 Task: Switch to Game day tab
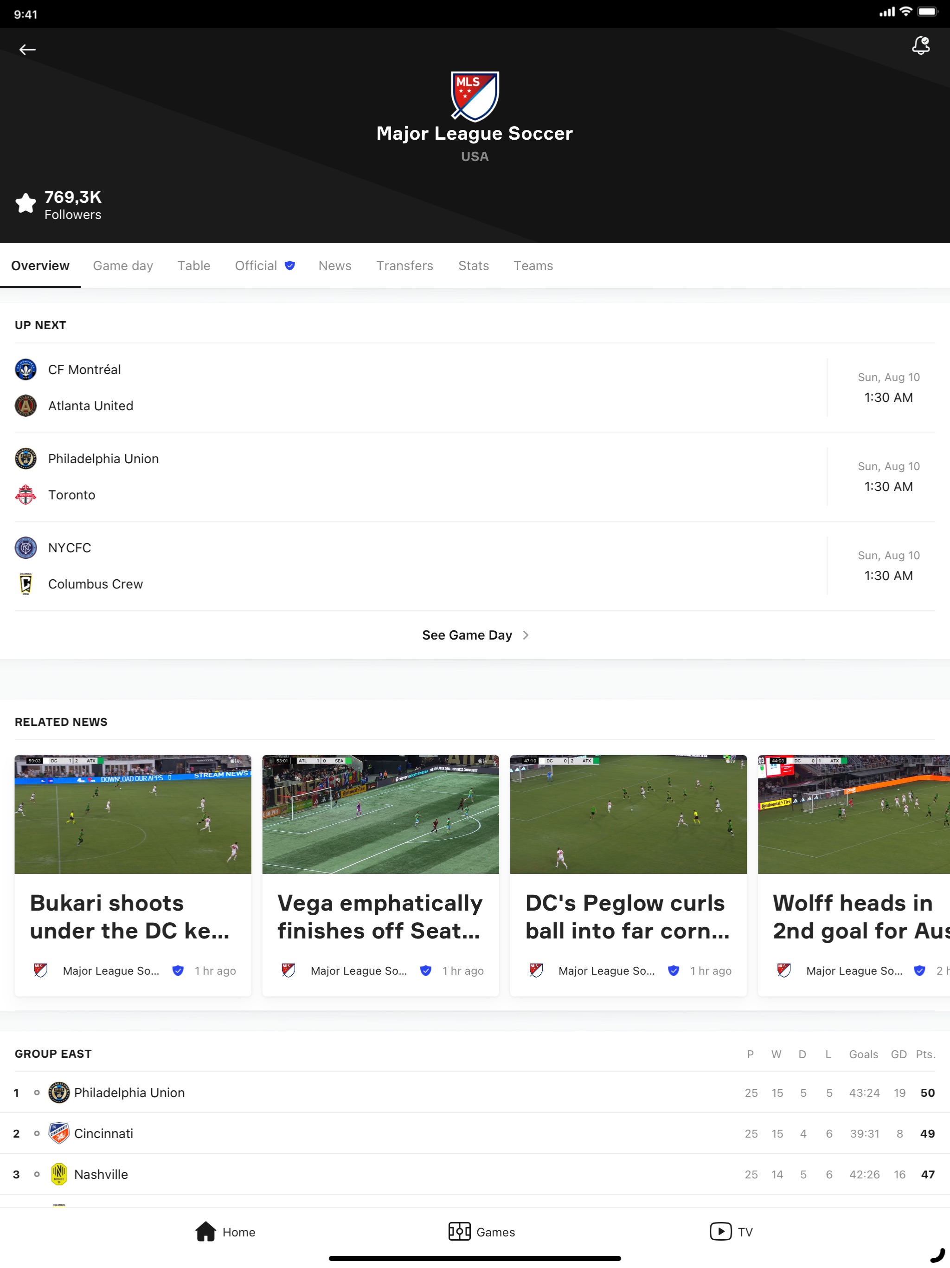[x=123, y=265]
